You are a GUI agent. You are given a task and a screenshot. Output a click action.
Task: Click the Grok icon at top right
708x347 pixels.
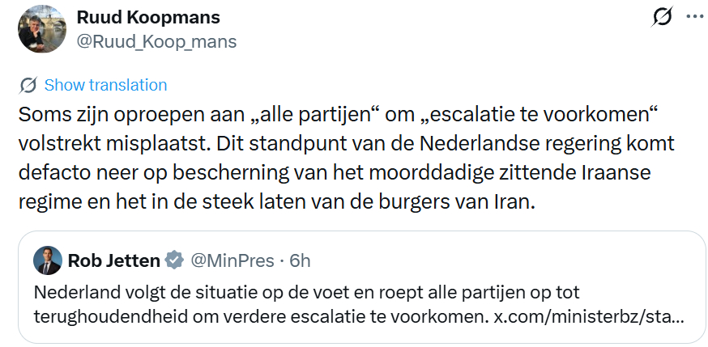coord(662,18)
